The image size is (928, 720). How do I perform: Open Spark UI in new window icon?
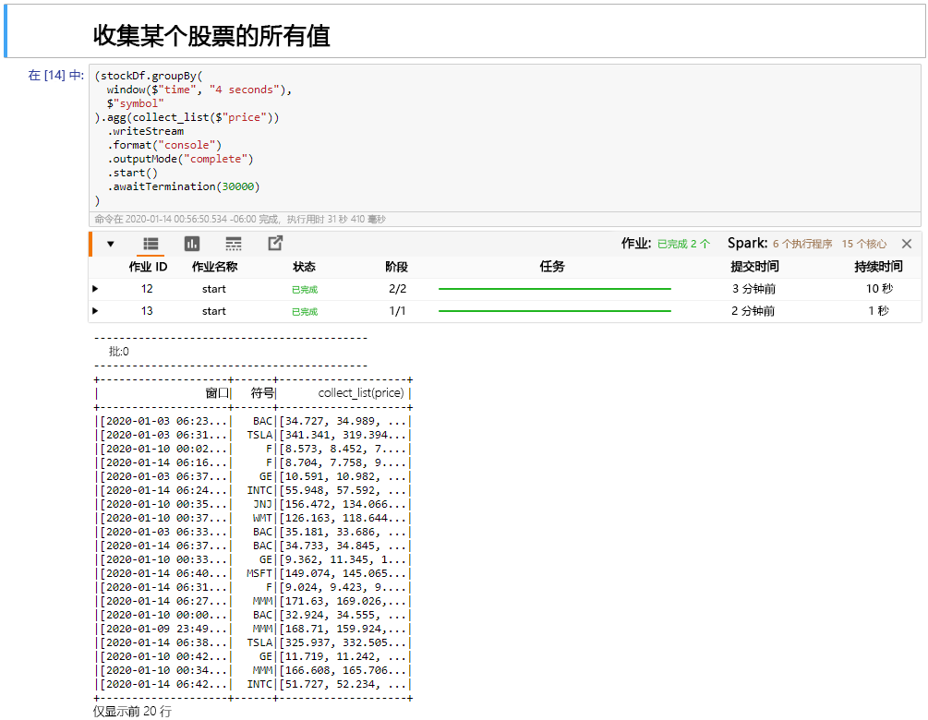pos(275,243)
